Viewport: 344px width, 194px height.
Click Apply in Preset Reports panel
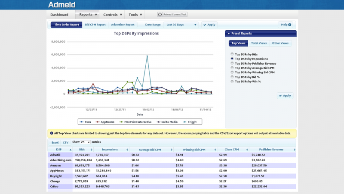click(285, 96)
